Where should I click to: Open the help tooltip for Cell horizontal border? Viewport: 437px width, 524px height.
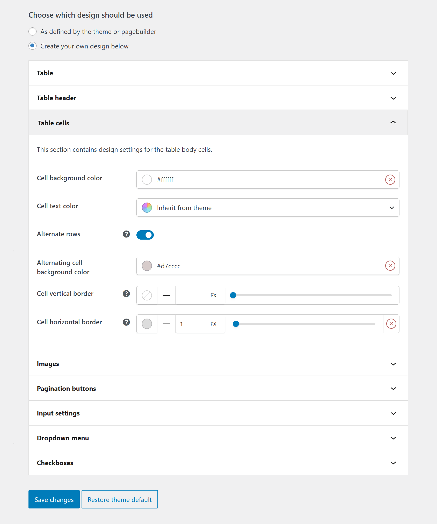point(126,322)
